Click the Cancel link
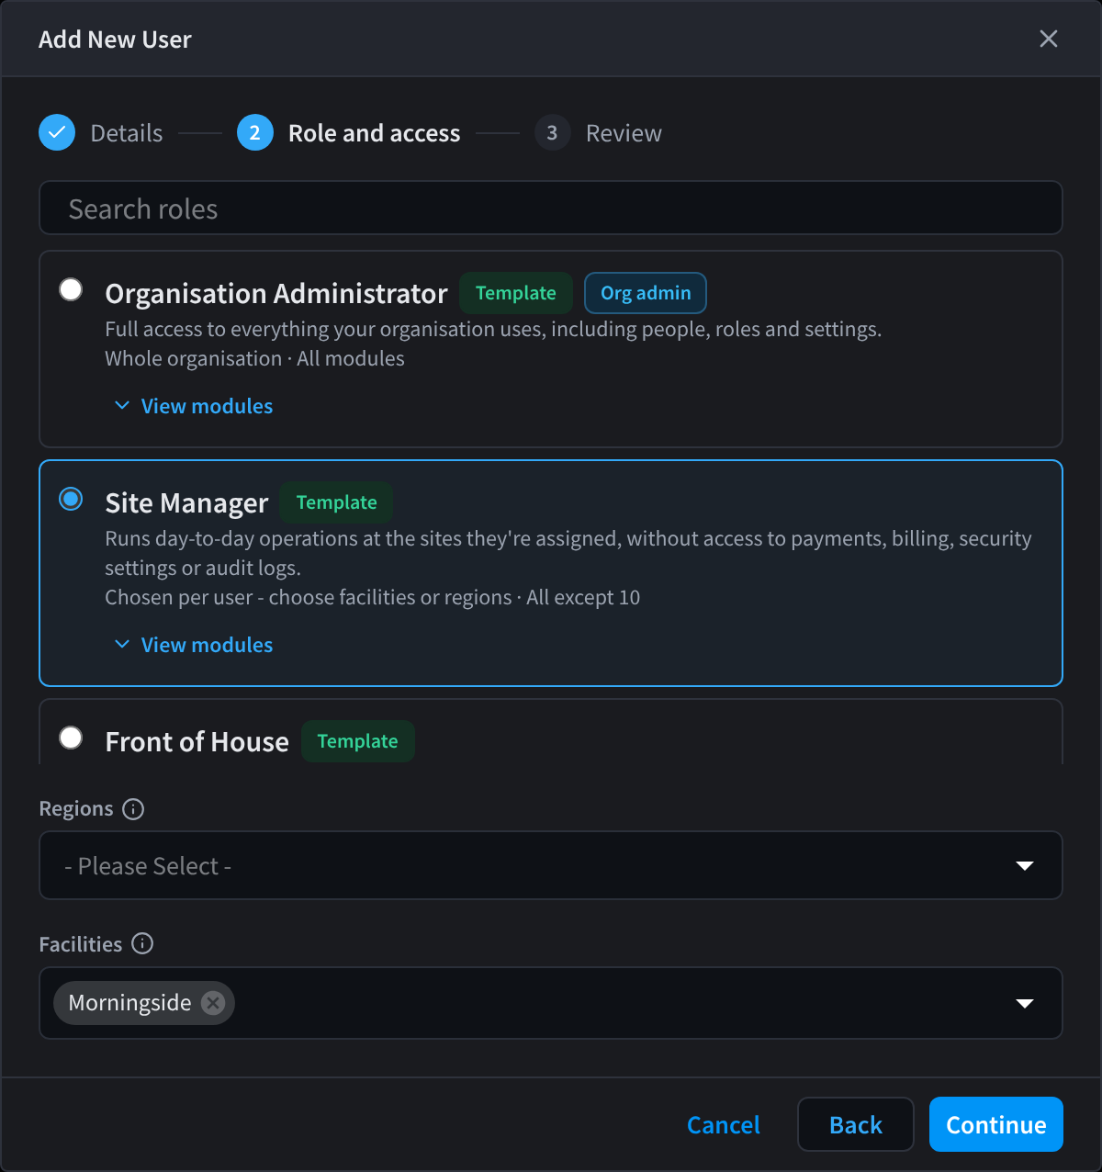Image resolution: width=1102 pixels, height=1172 pixels. click(x=724, y=1125)
